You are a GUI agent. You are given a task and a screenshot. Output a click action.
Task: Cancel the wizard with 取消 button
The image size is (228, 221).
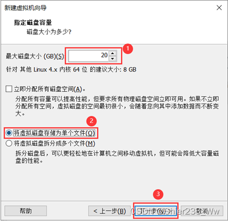(x=202, y=211)
